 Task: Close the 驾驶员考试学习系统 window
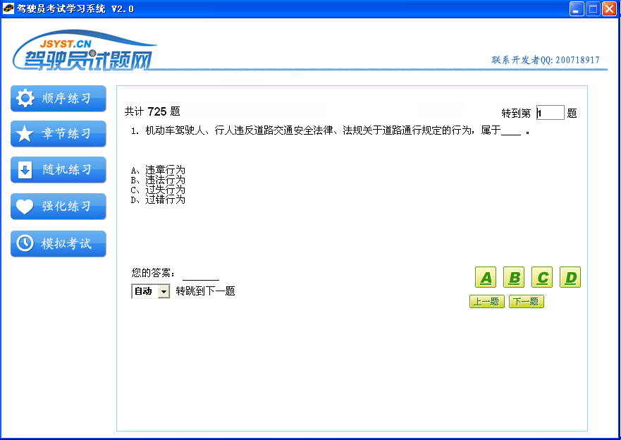coord(609,8)
